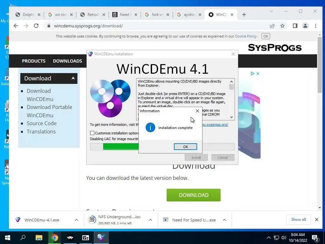Open Download Portable WinCDEmu link

pyautogui.click(x=49, y=111)
